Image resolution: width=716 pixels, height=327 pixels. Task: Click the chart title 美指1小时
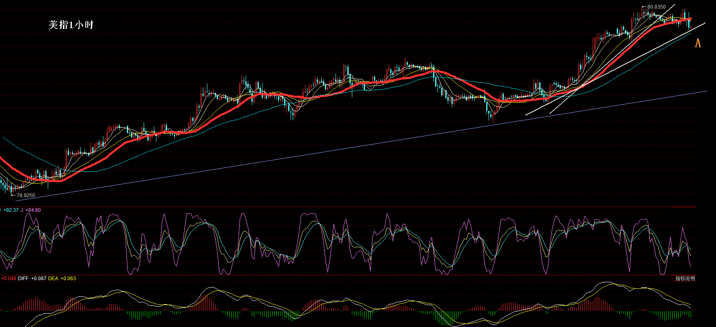pos(71,25)
